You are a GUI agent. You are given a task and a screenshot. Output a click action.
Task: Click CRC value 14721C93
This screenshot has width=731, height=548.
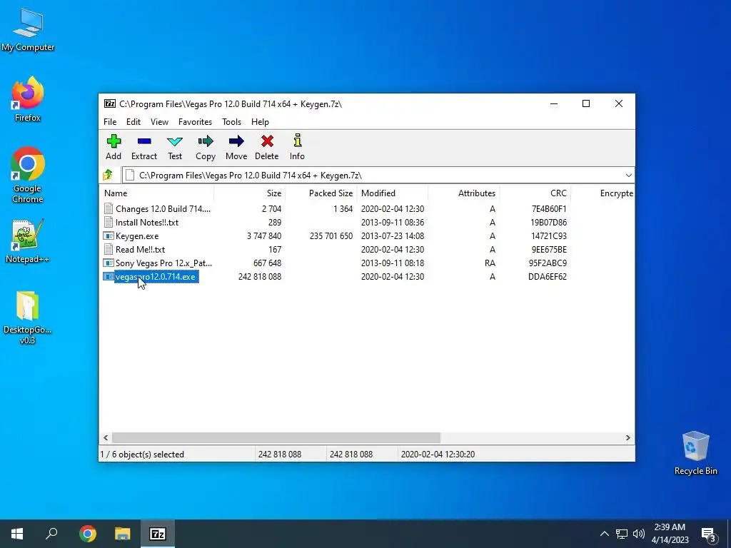[549, 235]
